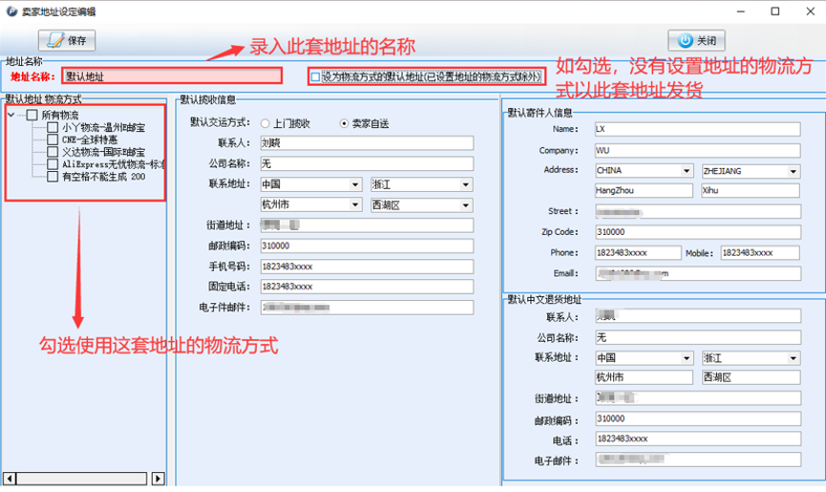
Task: Click the Email input field
Action: (698, 273)
